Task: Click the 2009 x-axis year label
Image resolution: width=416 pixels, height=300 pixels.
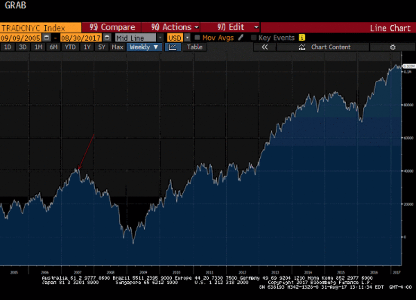Action: pyautogui.click(x=143, y=273)
